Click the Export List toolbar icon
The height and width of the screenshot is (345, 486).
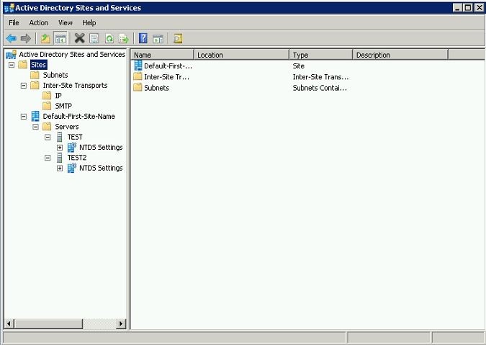124,38
